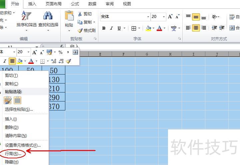This screenshot has height=165, width=240.
Task: Switch to 数据 ribbon tab
Action: coord(92,4)
